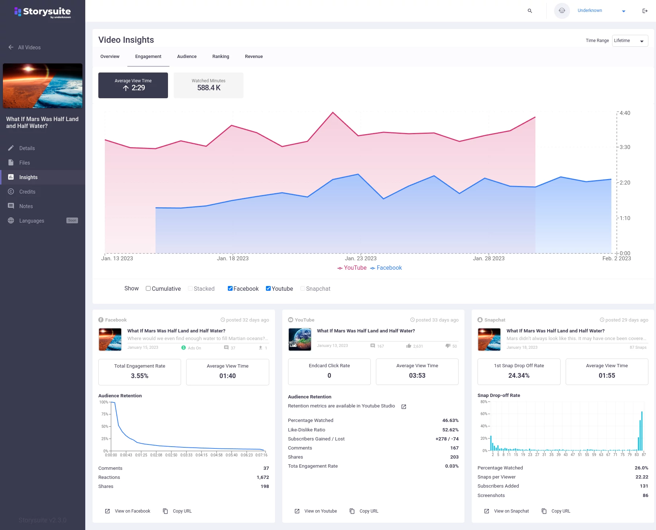The height and width of the screenshot is (530, 656).
Task: Click the Snapchat platform icon in card header
Action: (480, 320)
